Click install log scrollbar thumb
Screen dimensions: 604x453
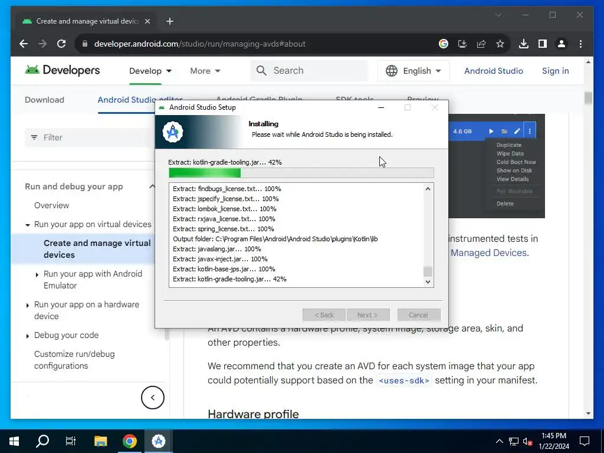pos(428,271)
